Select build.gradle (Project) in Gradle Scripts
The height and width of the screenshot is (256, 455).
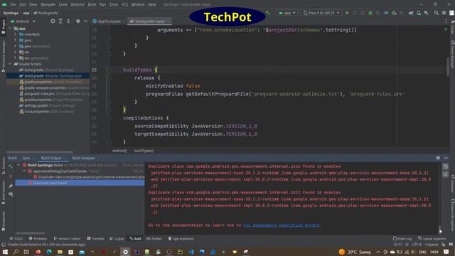point(46,70)
